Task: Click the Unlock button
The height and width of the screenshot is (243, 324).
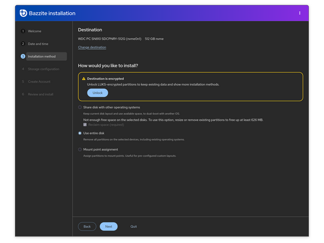Action: click(97, 93)
